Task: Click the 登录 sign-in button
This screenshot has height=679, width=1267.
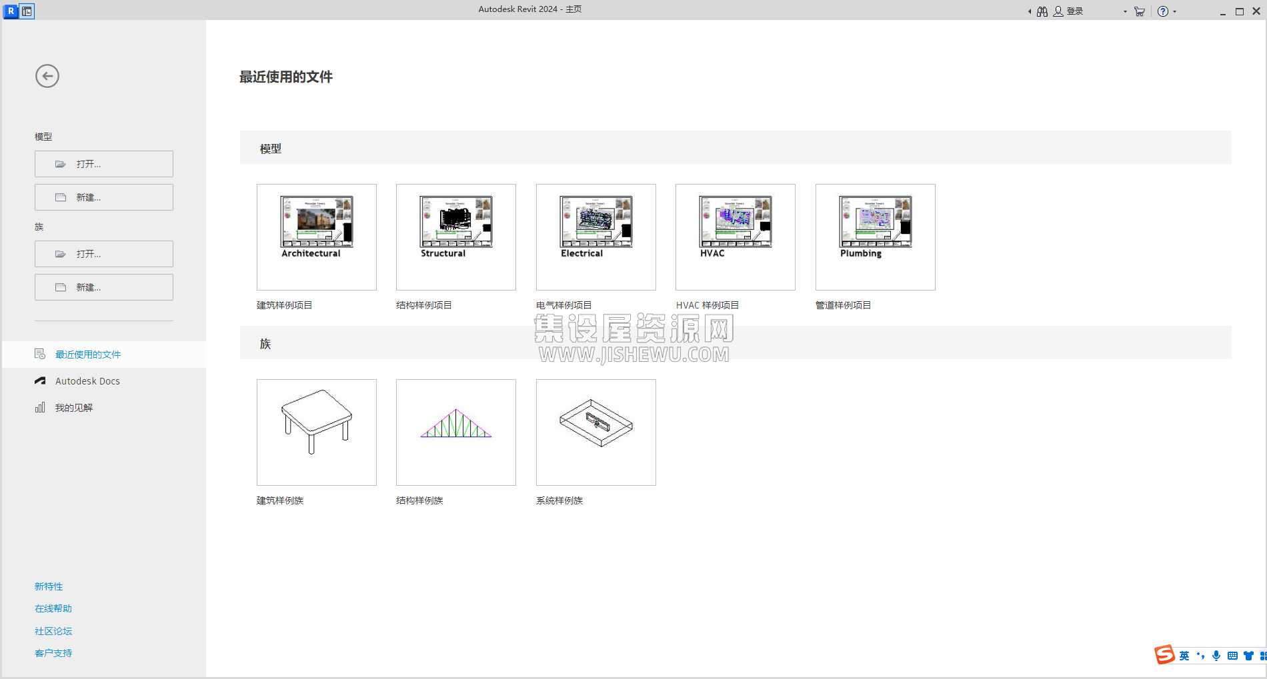Action: (1068, 11)
